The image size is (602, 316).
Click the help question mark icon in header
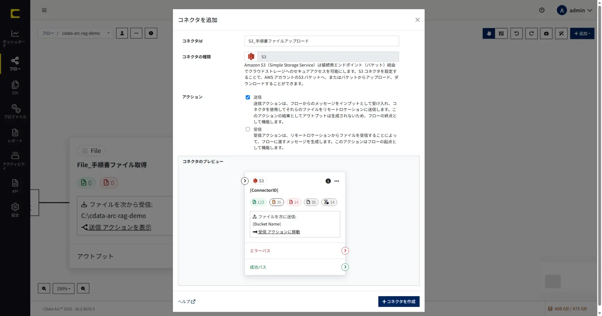click(x=541, y=10)
